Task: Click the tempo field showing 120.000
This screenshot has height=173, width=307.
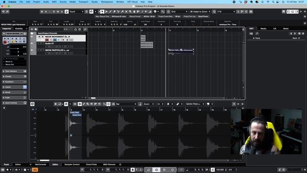Action: (x=220, y=170)
